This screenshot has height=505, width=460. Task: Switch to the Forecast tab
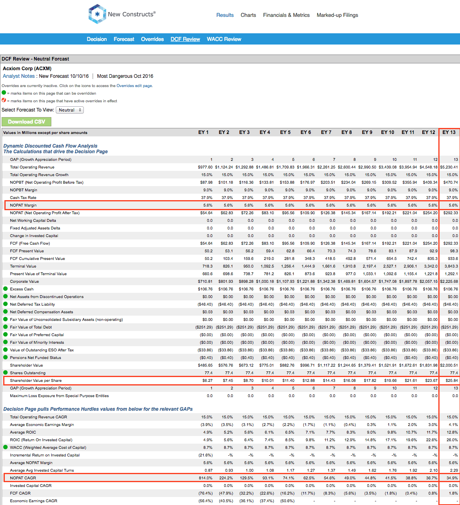pyautogui.click(x=124, y=39)
